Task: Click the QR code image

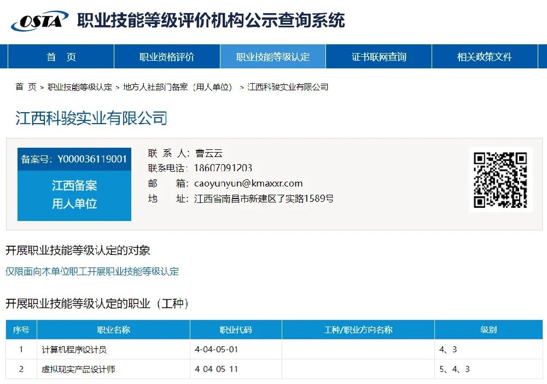Action: pos(501,180)
